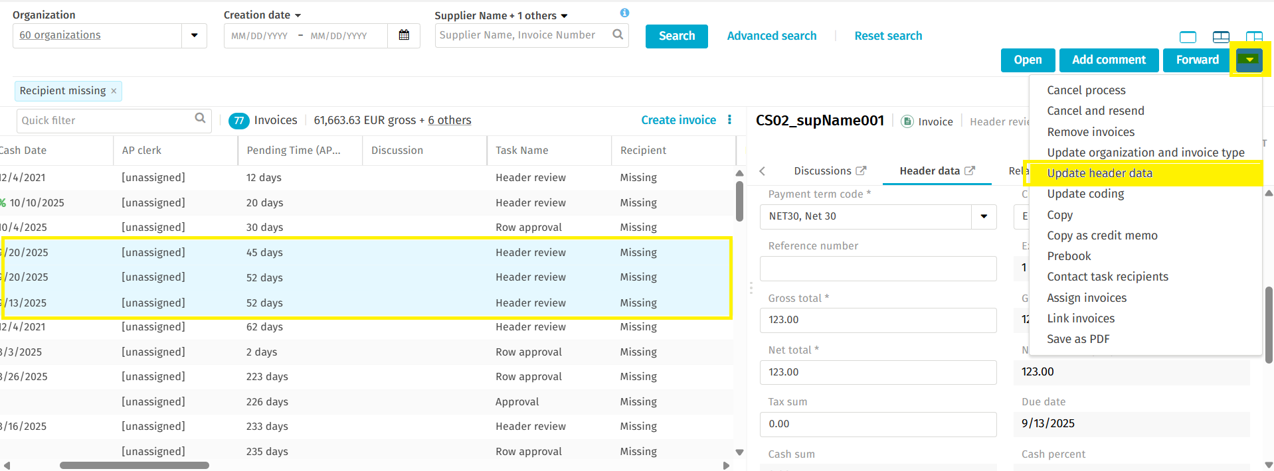
Task: Click the Quick filter input field
Action: [106, 121]
